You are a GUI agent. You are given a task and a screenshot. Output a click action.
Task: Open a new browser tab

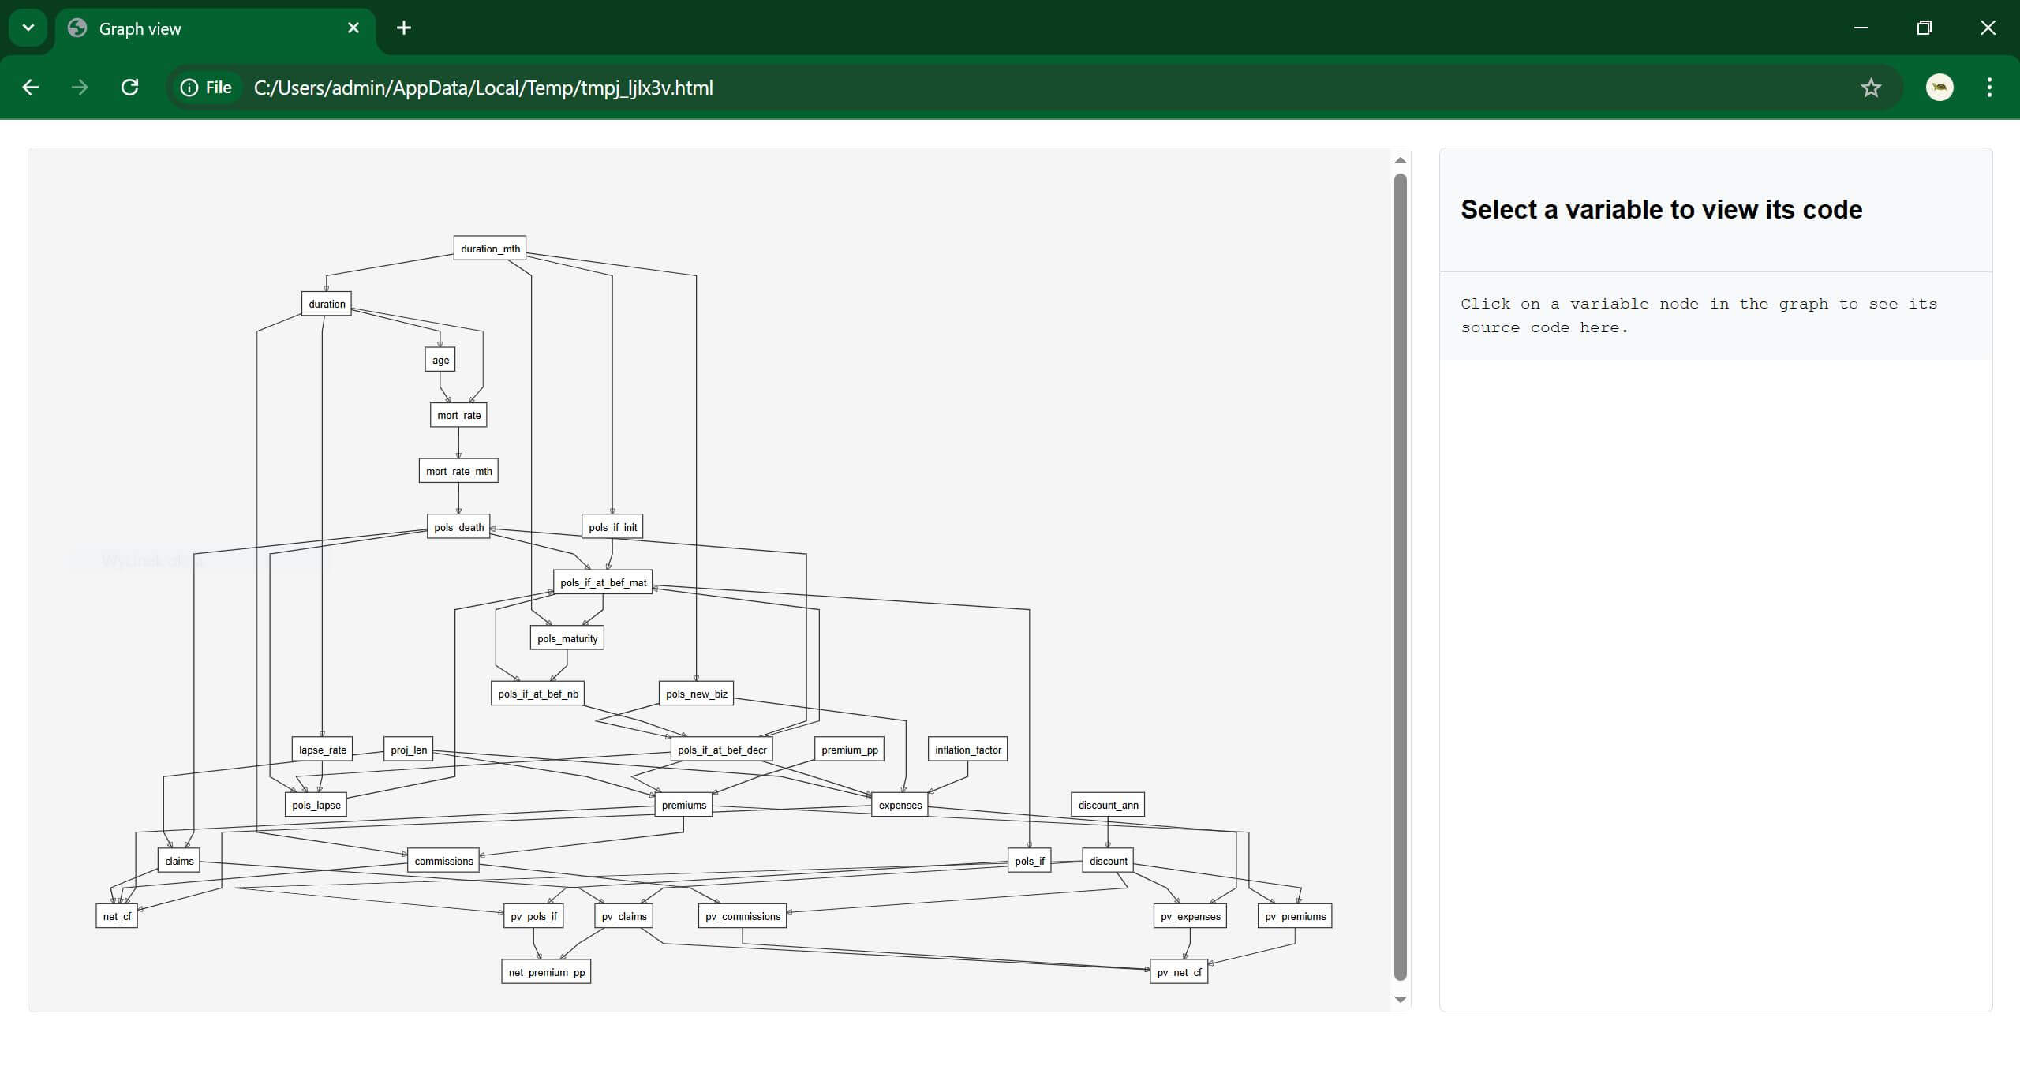coord(403,28)
